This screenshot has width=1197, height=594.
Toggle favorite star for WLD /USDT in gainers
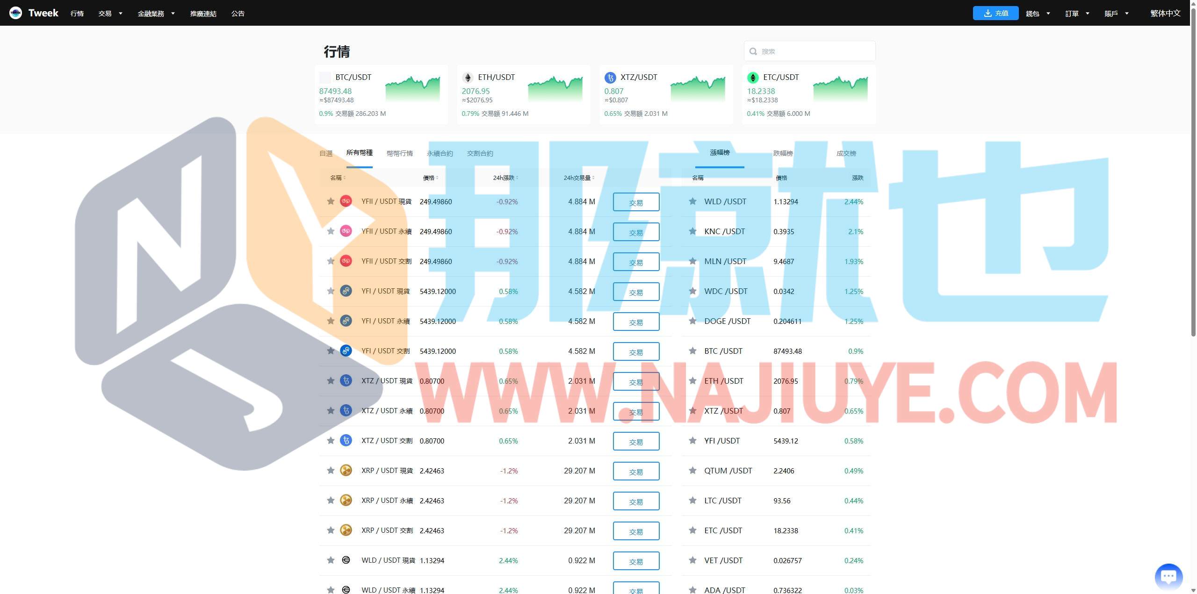coord(692,201)
